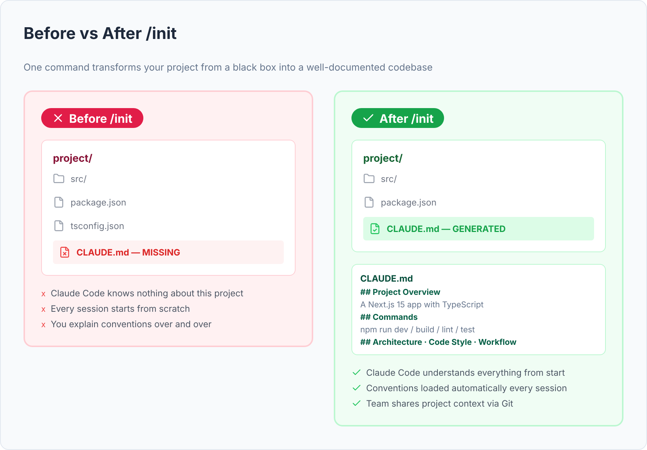Image resolution: width=647 pixels, height=450 pixels.
Task: Select the CLAUDE.md — GENERATED row
Action: pyautogui.click(x=479, y=229)
